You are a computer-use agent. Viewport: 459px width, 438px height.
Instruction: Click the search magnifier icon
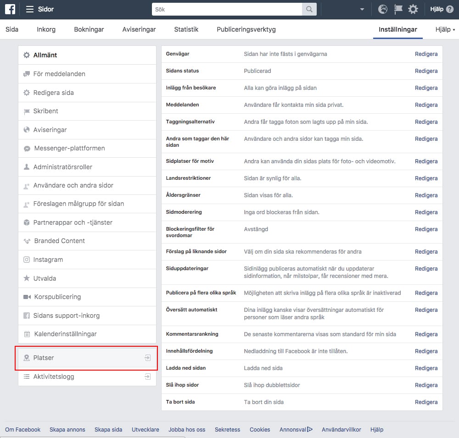click(x=309, y=9)
